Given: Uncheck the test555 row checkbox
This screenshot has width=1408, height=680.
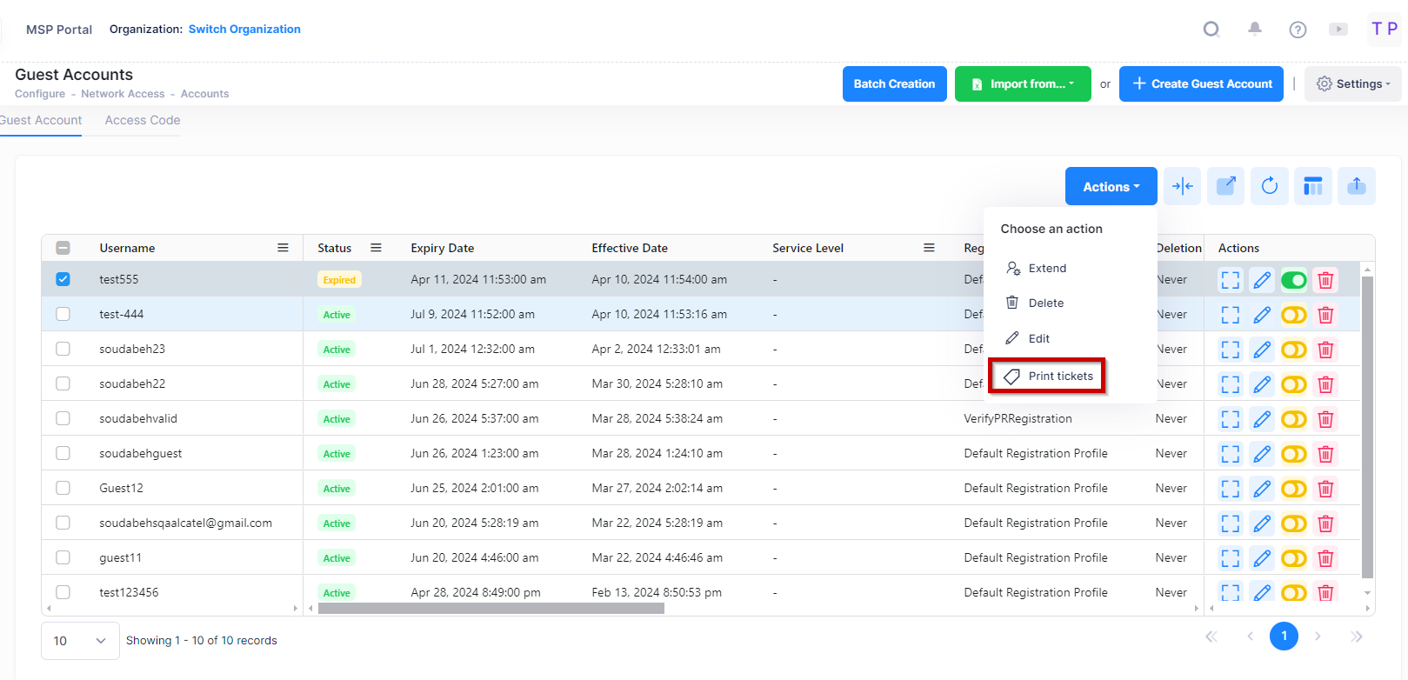Looking at the screenshot, I should 63,279.
